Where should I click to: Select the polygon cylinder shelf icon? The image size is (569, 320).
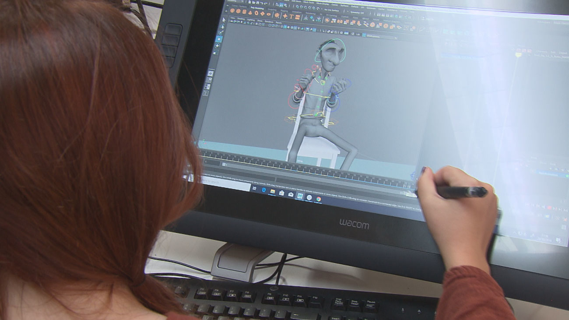coord(244,12)
